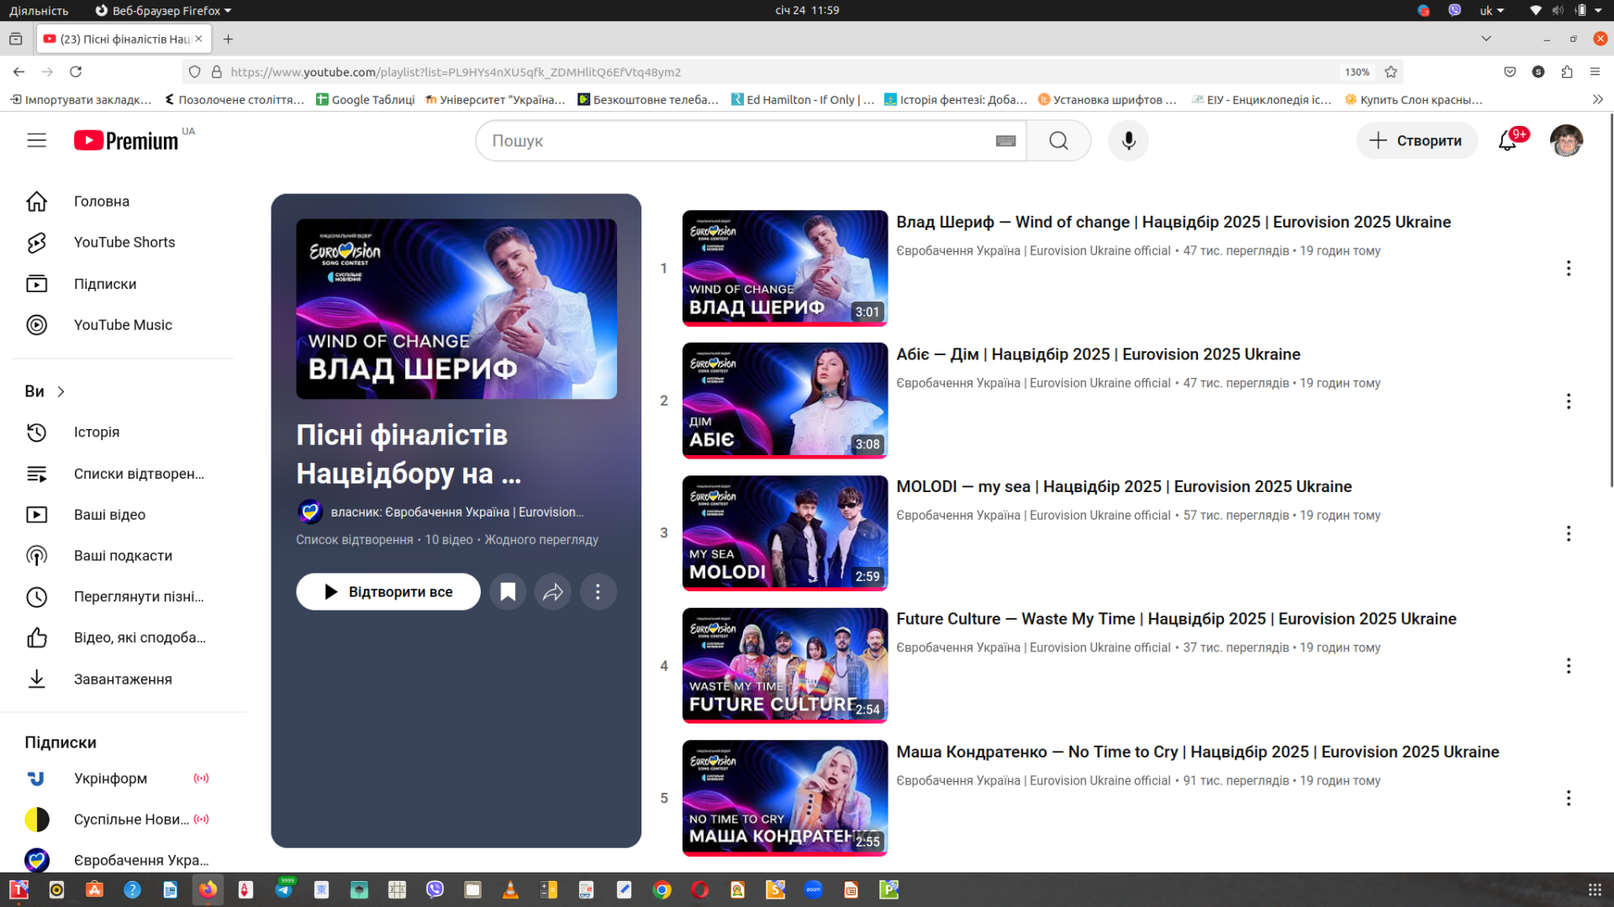Open Future Culture — Waste My Time title
This screenshot has height=907, width=1614.
[1176, 619]
